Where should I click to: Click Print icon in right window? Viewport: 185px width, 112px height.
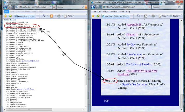coord(153,16)
